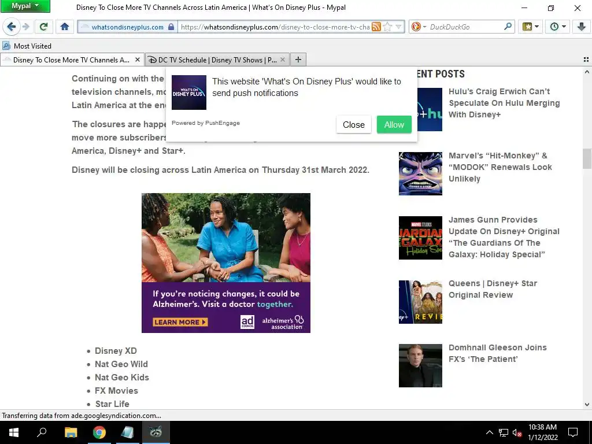Image resolution: width=592 pixels, height=444 pixels.
Task: Click Powered by PushEngage link
Action: [x=206, y=123]
